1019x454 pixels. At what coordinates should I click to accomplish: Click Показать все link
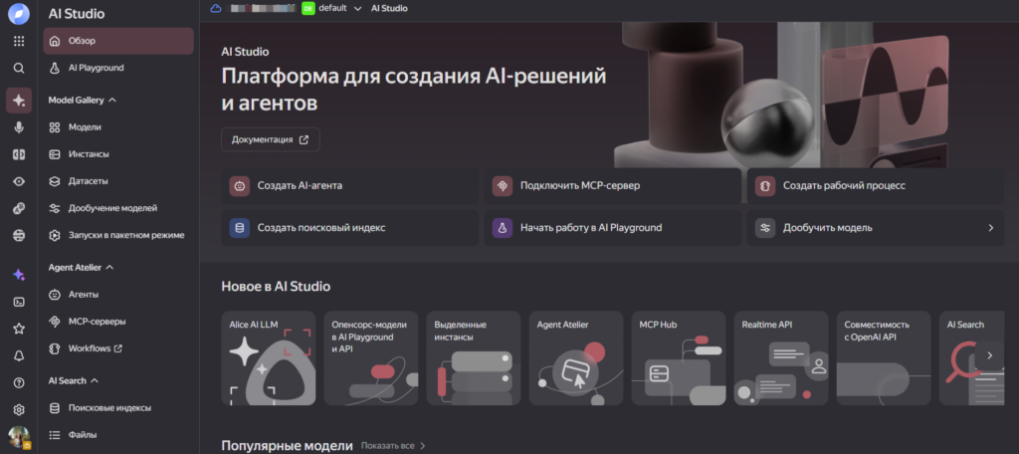click(393, 446)
